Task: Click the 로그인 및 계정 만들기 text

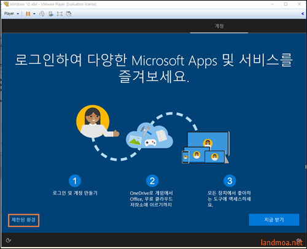Action: (75, 193)
